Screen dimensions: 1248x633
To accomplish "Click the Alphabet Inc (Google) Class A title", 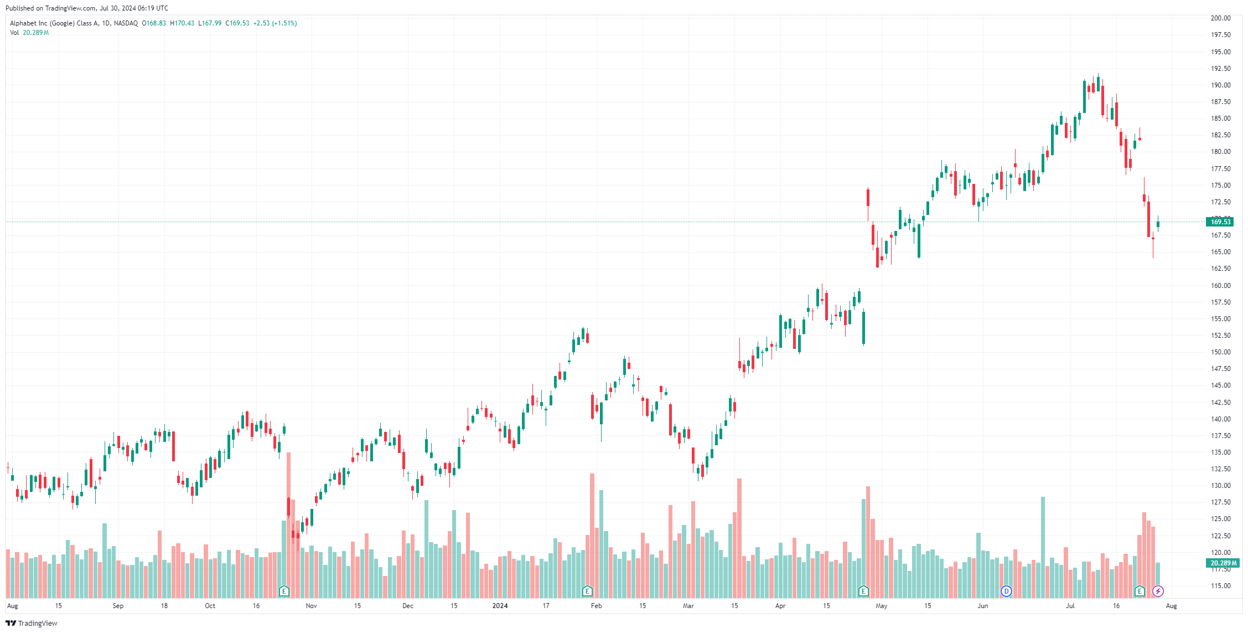I will [54, 23].
